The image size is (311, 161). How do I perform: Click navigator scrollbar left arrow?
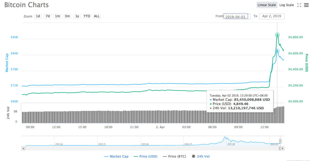(x=23, y=148)
